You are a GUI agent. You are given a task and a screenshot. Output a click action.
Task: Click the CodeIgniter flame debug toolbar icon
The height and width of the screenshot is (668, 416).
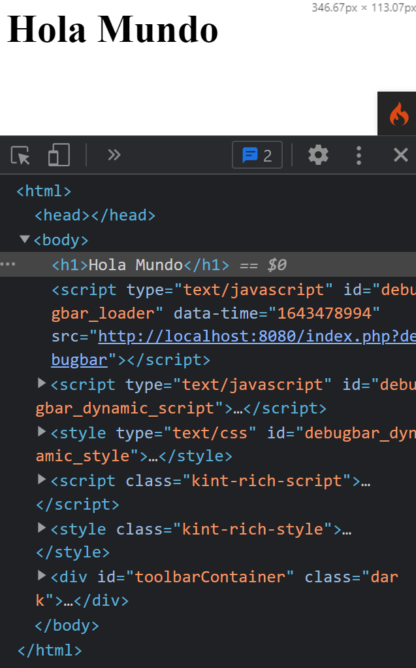tap(398, 114)
